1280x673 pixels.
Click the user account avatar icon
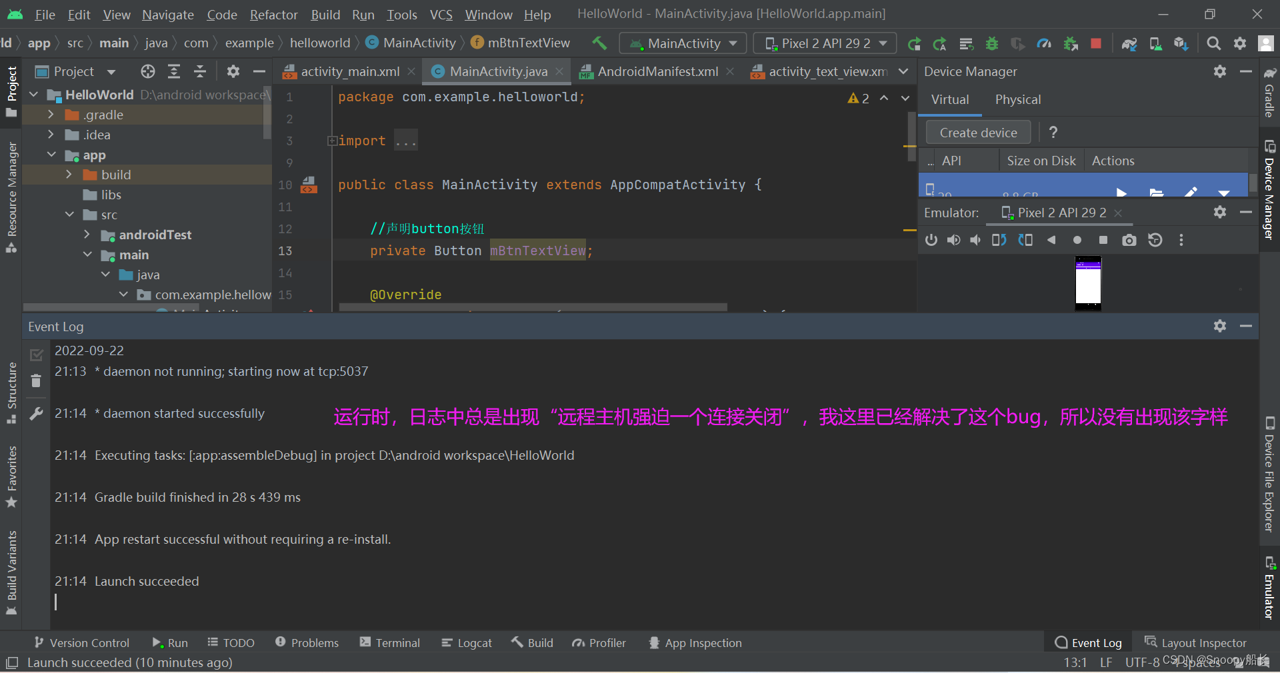[1265, 43]
